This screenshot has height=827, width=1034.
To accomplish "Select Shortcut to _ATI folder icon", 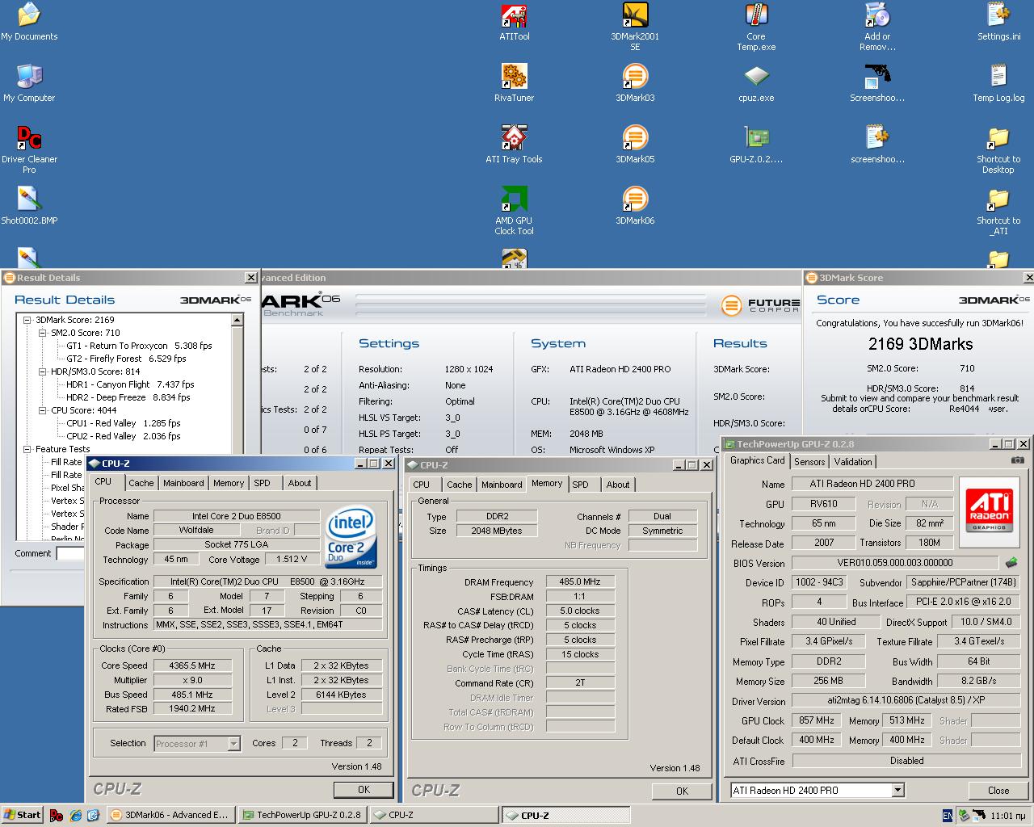I will pyautogui.click(x=998, y=211).
